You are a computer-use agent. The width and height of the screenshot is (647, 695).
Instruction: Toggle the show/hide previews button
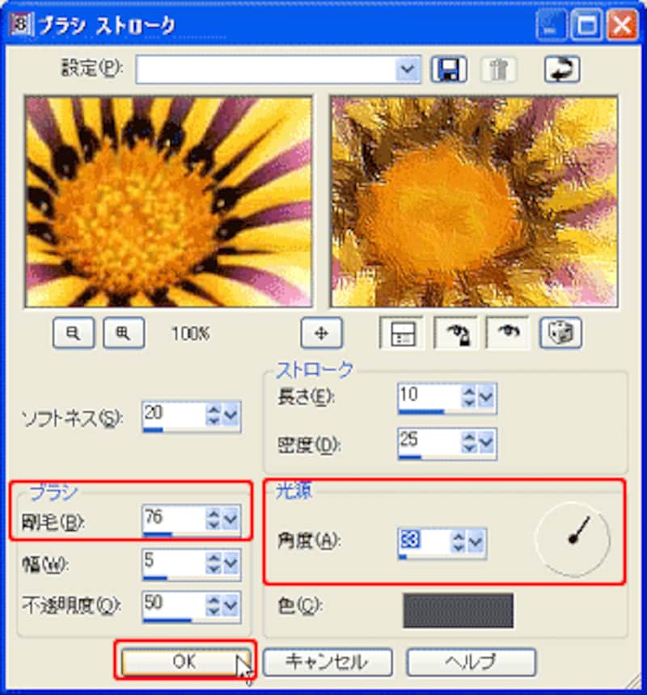(x=403, y=332)
